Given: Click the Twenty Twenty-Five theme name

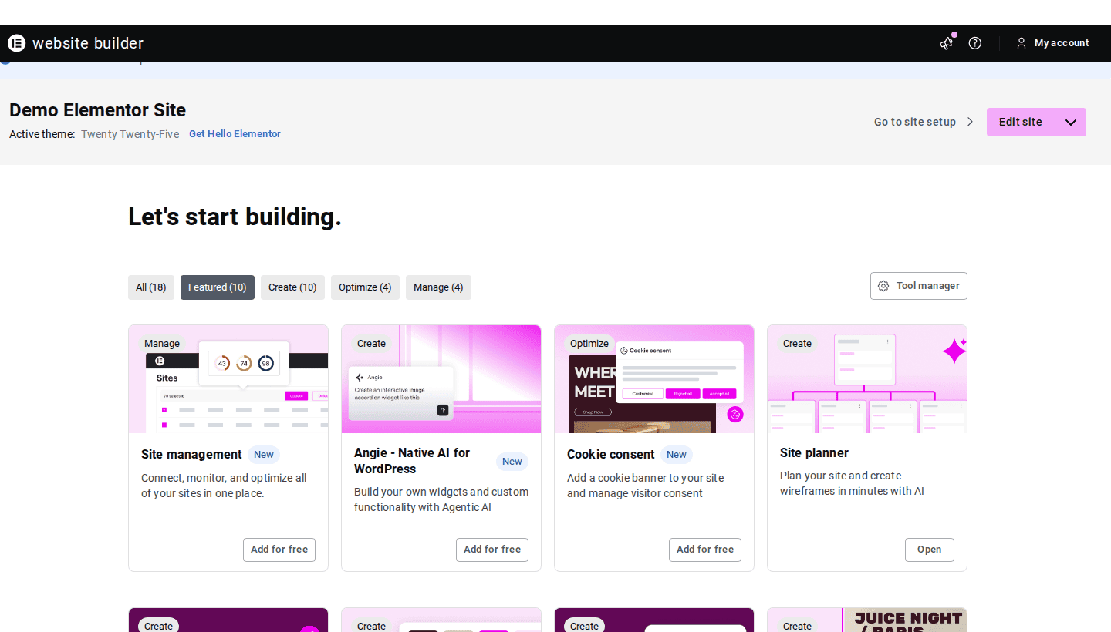Looking at the screenshot, I should click(130, 134).
